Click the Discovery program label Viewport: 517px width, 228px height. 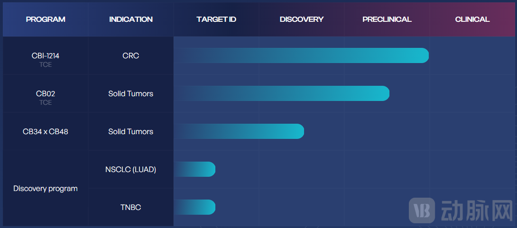click(46, 188)
